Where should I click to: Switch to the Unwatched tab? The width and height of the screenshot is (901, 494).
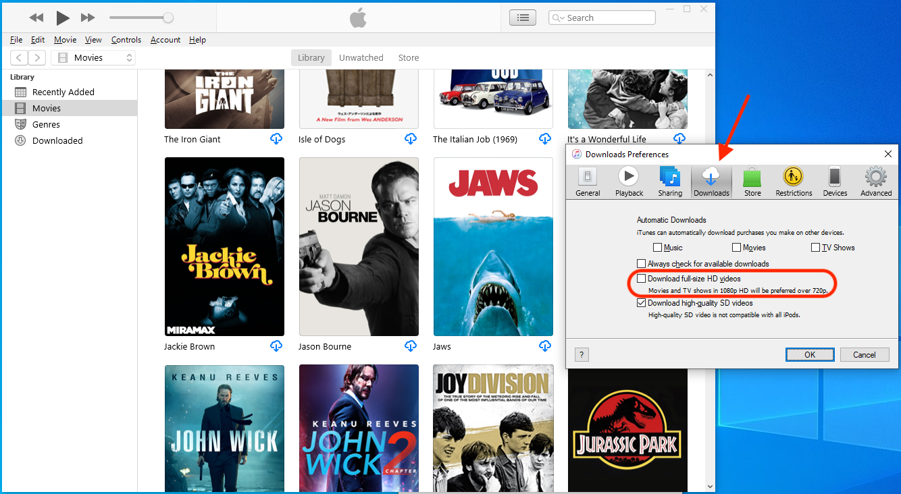[361, 58]
